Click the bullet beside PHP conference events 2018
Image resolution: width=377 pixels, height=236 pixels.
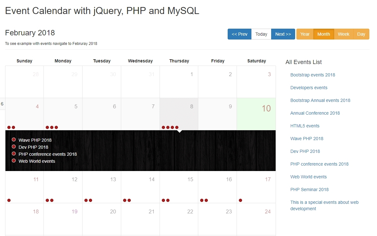pos(14,153)
